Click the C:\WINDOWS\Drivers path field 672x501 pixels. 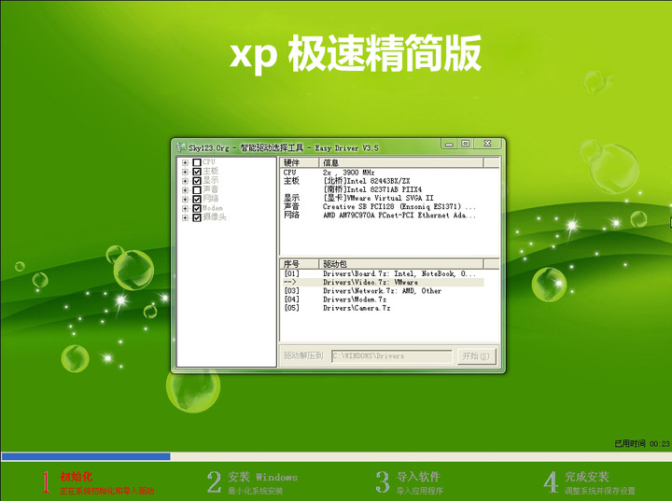pyautogui.click(x=392, y=356)
